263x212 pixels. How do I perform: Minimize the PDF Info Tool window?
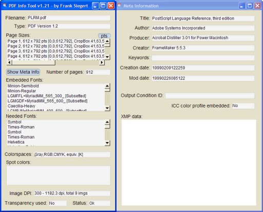(96, 6)
